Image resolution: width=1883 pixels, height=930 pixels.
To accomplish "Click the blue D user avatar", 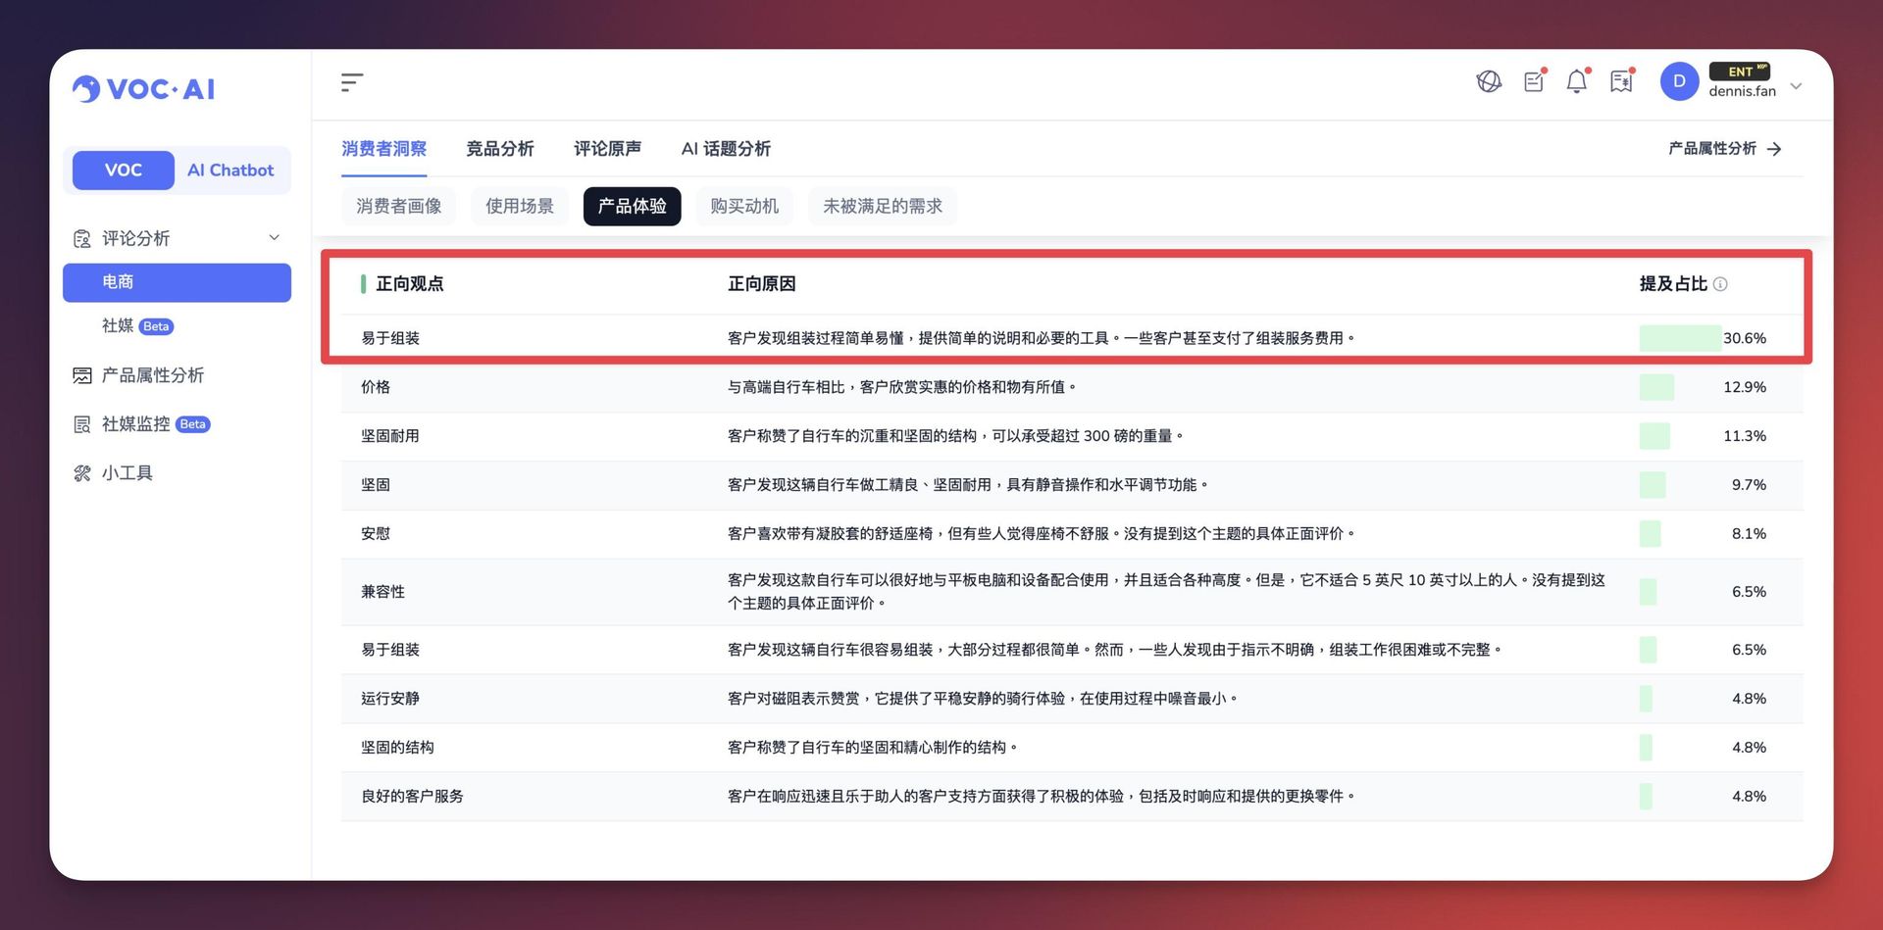I will 1679,82.
